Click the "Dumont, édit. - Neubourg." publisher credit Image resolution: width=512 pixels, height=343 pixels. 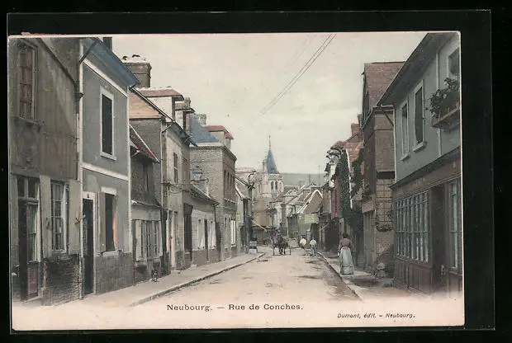376,315
